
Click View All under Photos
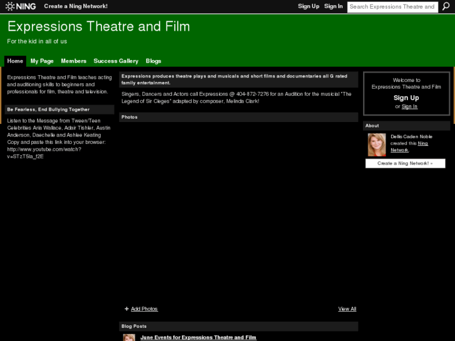[x=347, y=309]
